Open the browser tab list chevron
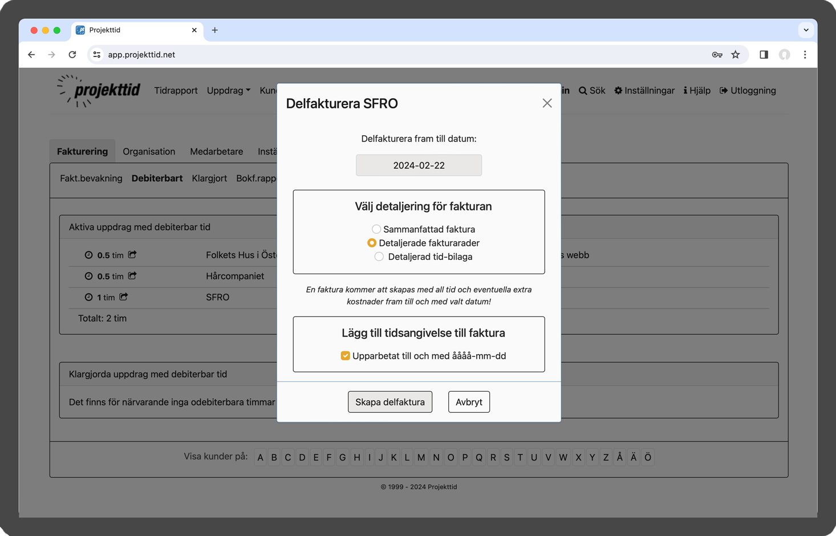Image resolution: width=836 pixels, height=536 pixels. click(x=806, y=30)
